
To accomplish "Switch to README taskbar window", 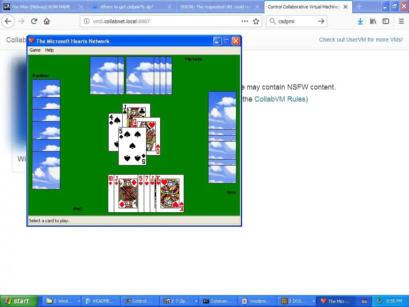I will (x=101, y=301).
